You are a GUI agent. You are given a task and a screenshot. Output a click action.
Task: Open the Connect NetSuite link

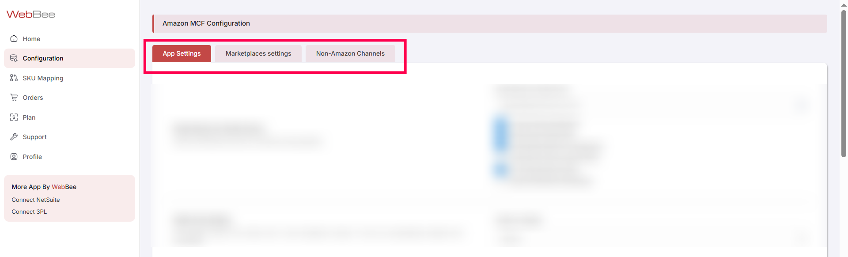[36, 200]
